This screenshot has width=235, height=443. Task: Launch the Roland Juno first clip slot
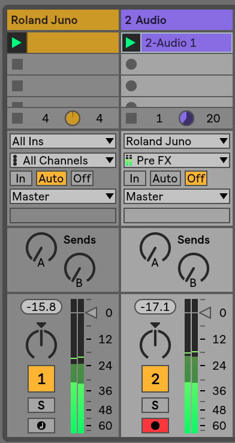[x=17, y=43]
